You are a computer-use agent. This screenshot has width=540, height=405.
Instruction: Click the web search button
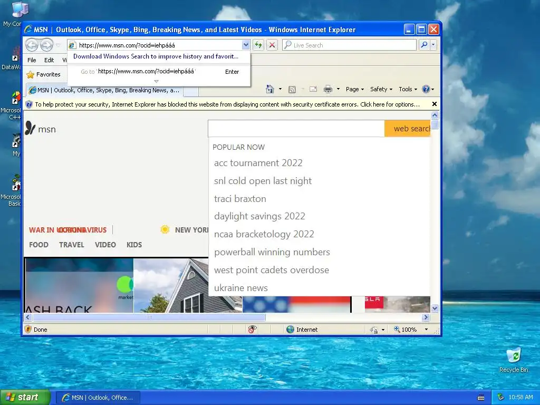[408, 129]
